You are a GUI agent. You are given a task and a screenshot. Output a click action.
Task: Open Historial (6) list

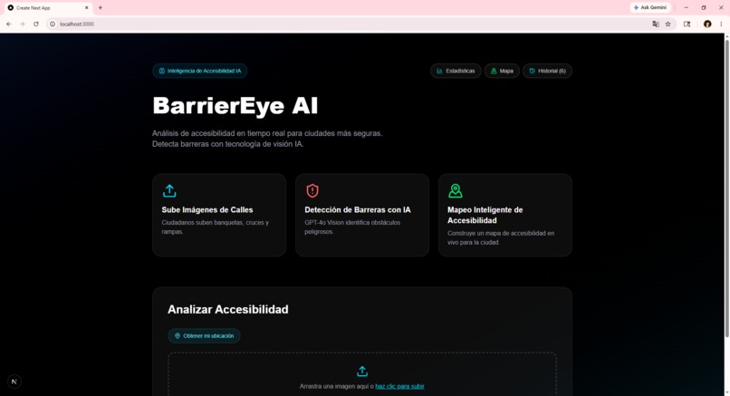pos(547,71)
